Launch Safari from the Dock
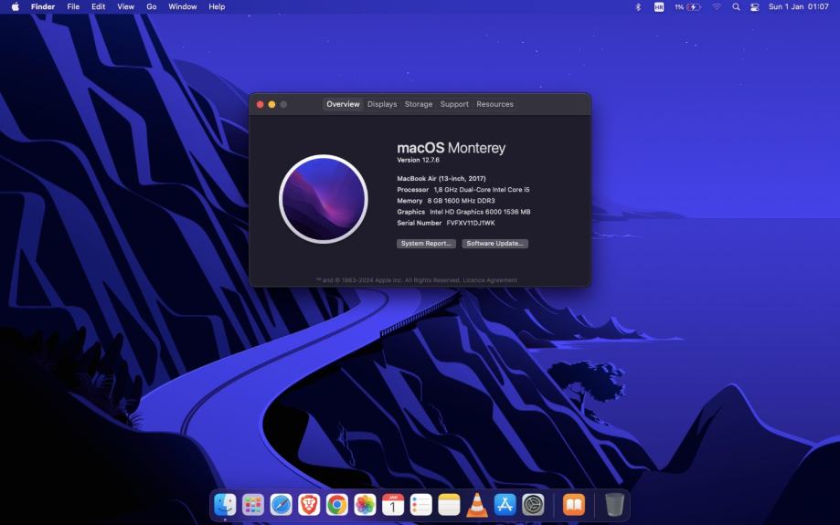This screenshot has width=840, height=525. point(281,504)
